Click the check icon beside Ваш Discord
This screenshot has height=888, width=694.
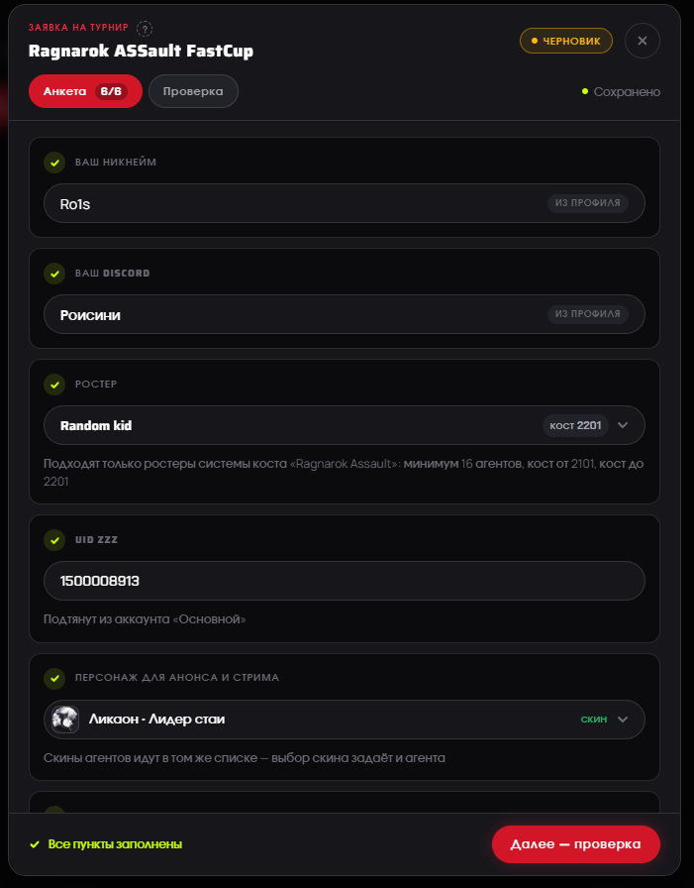pos(54,274)
